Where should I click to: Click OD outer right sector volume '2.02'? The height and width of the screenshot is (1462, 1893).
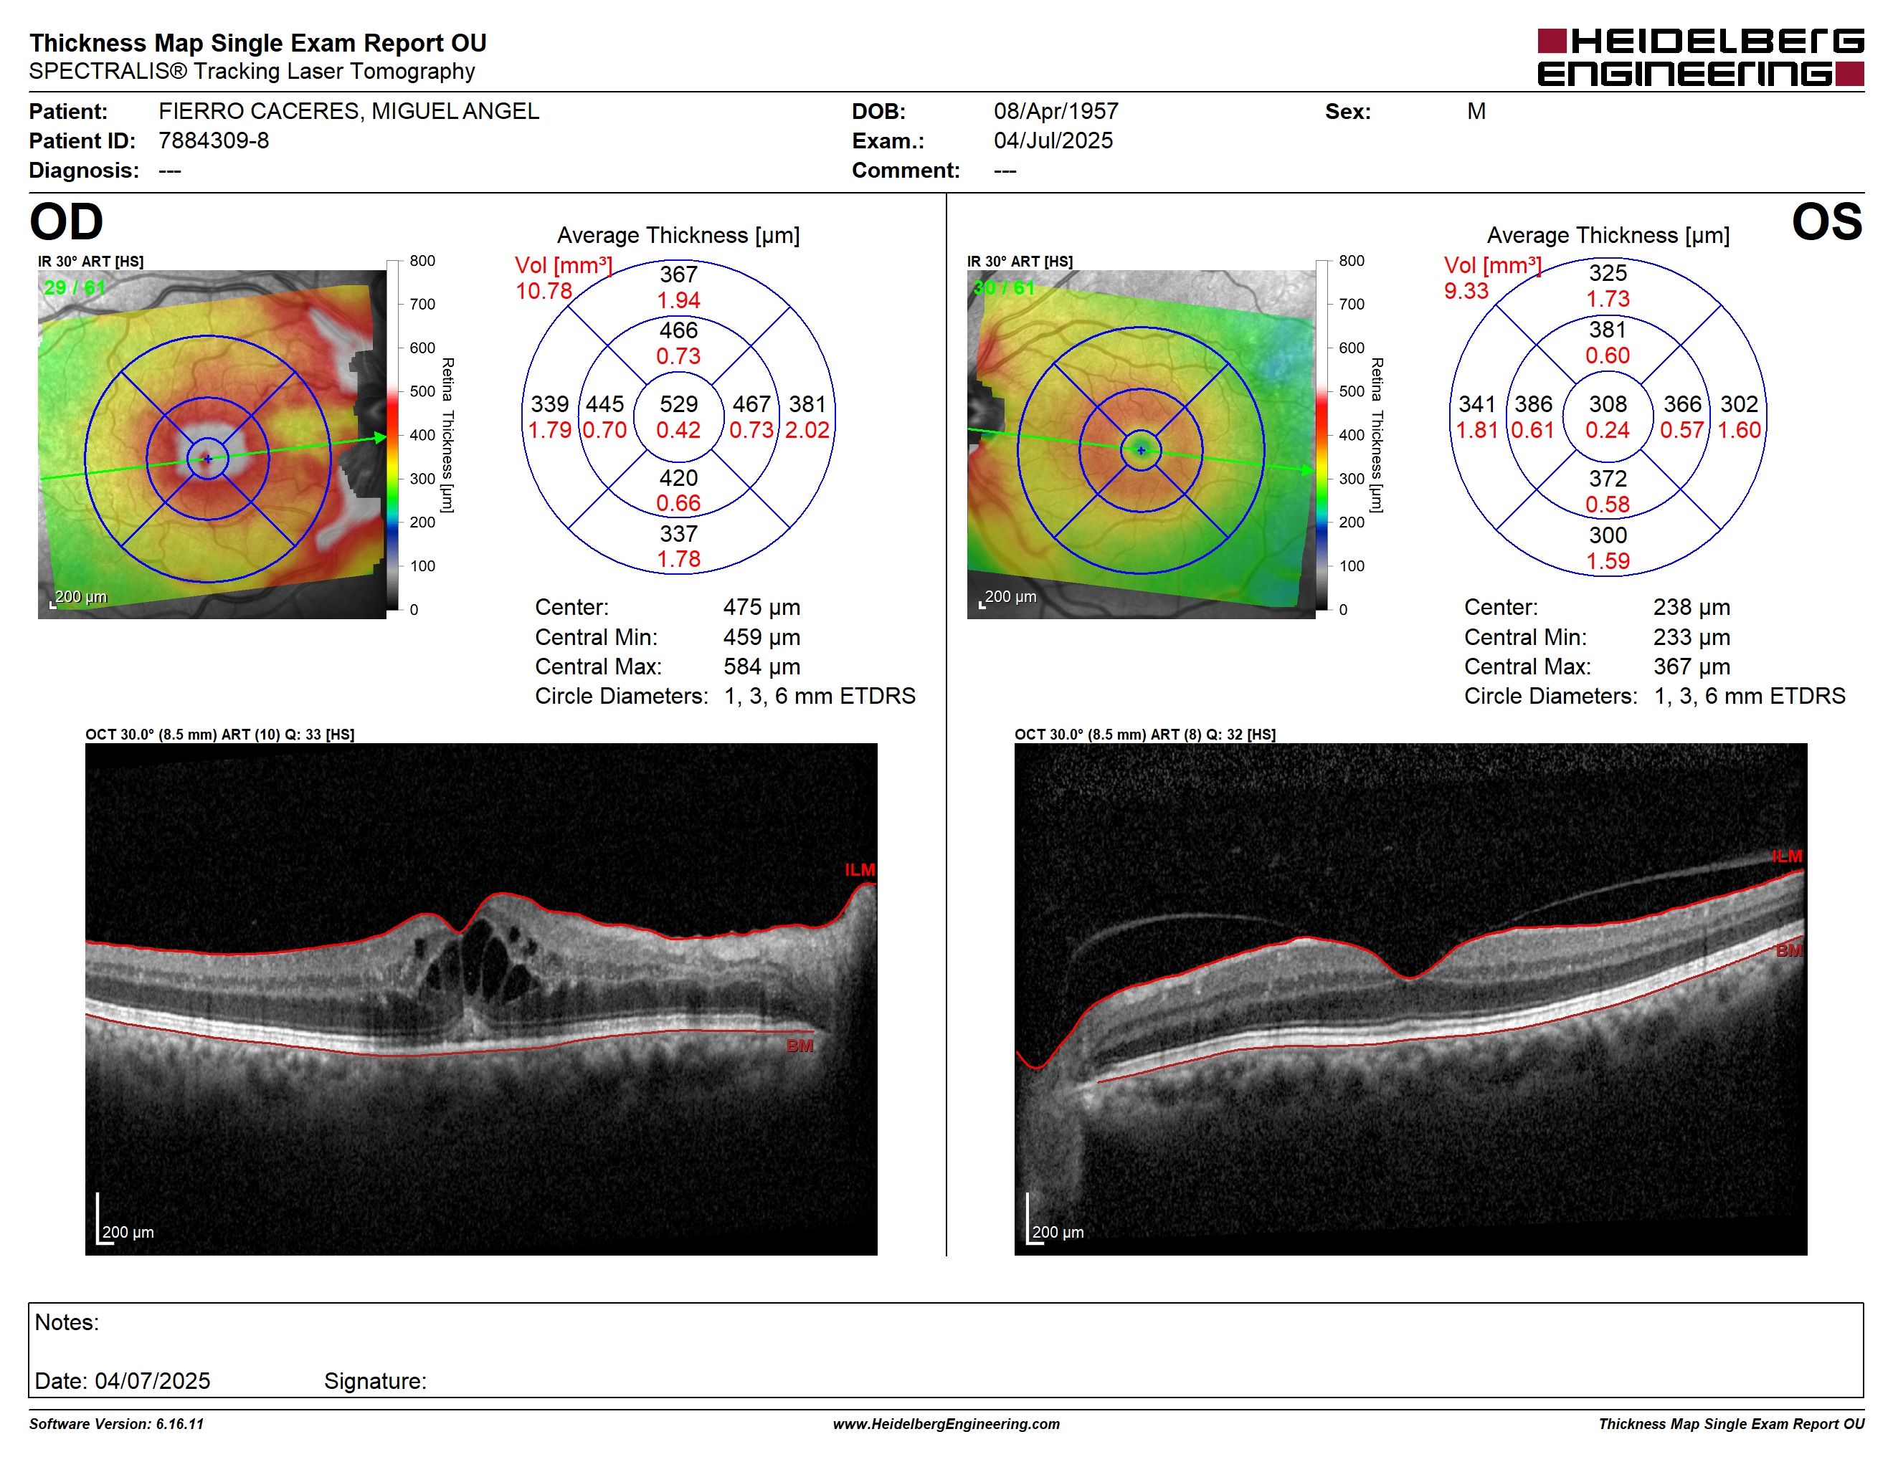(x=807, y=429)
